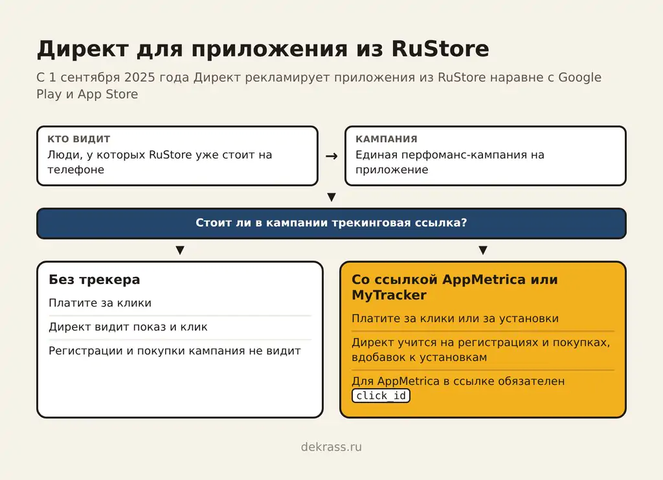Click "Для AppMetrica в ссылке обязателен" text

458,381
